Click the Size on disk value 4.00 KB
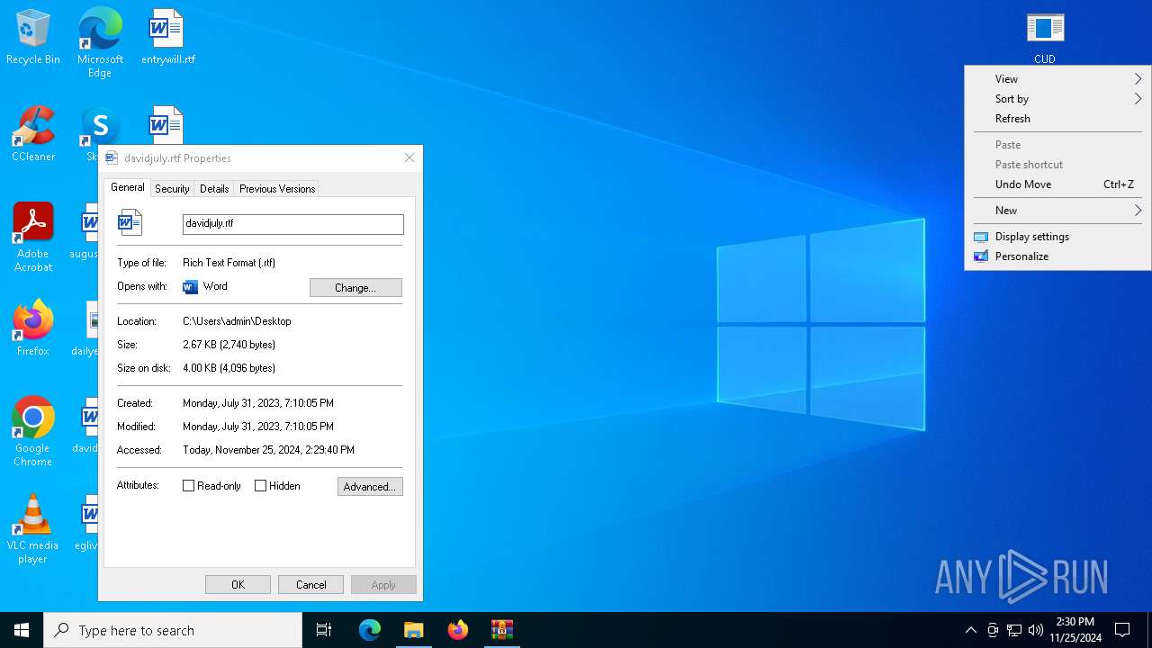 tap(229, 368)
